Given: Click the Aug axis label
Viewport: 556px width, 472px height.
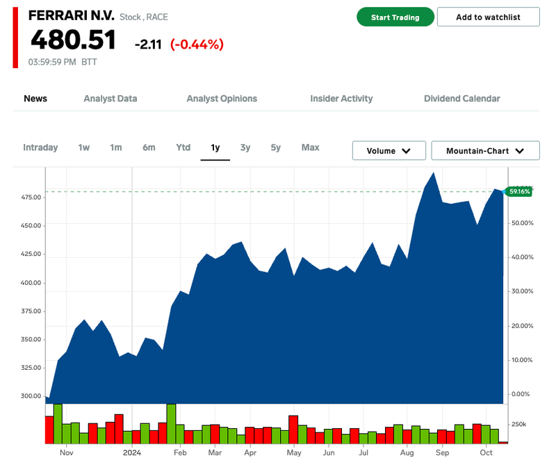Looking at the screenshot, I should point(407,453).
